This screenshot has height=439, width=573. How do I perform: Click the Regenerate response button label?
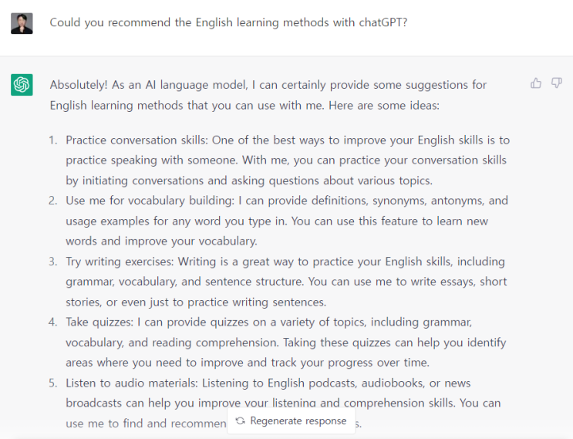point(298,420)
